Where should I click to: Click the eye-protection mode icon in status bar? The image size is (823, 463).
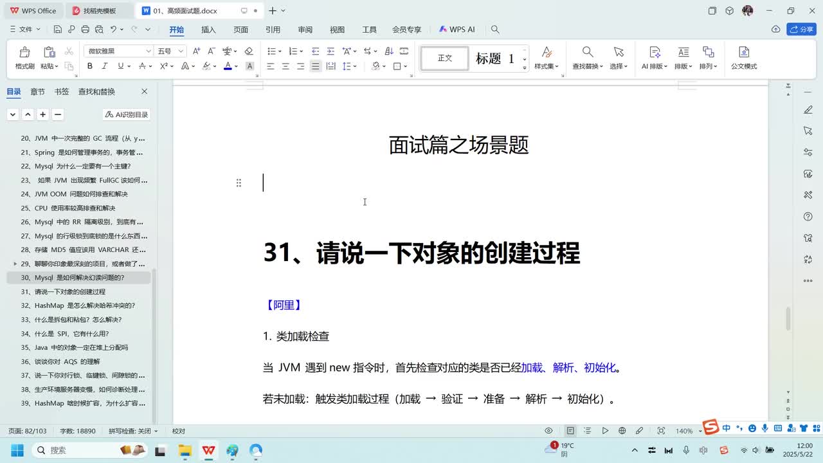pyautogui.click(x=548, y=431)
